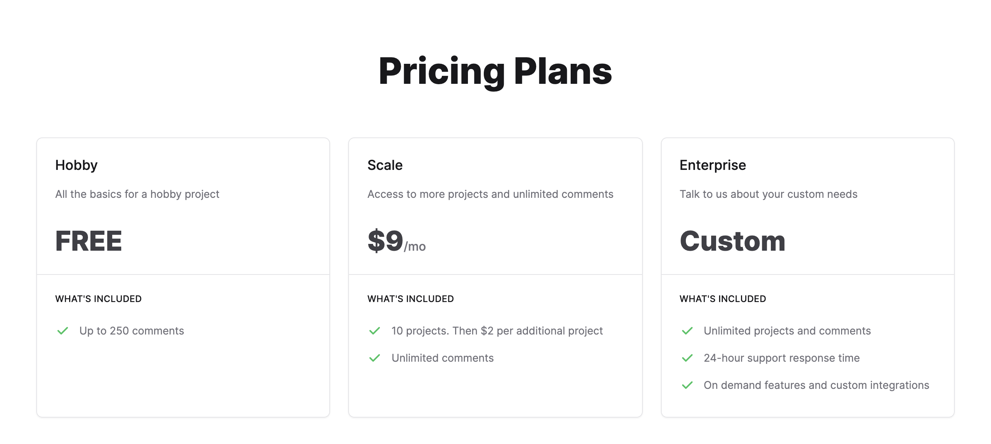Click the checkmark beside Up to 250 comments

pyautogui.click(x=63, y=331)
